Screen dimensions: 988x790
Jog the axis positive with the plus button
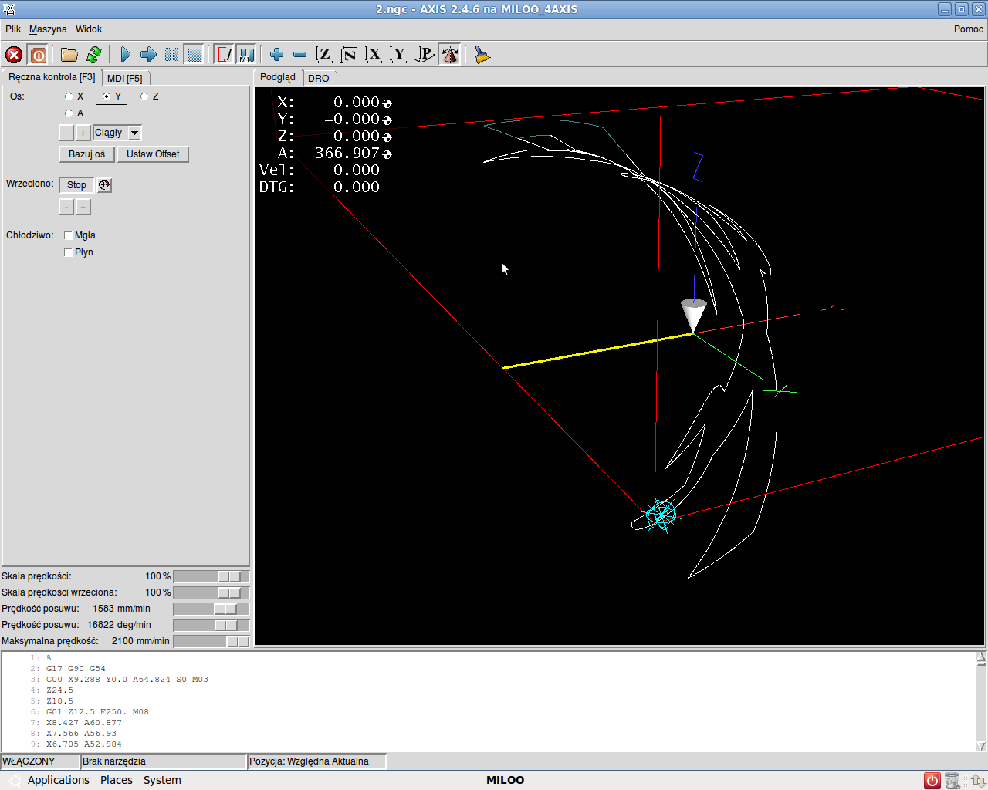click(83, 133)
